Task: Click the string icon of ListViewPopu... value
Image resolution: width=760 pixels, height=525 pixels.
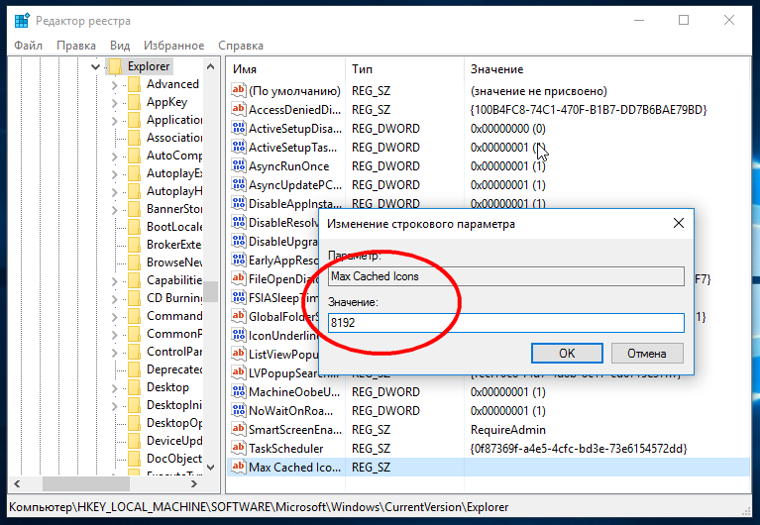Action: [238, 354]
